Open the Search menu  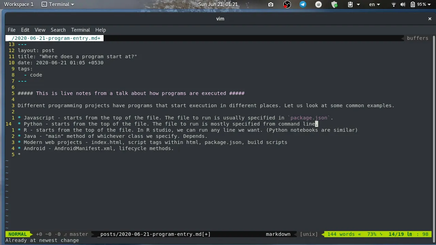click(58, 30)
